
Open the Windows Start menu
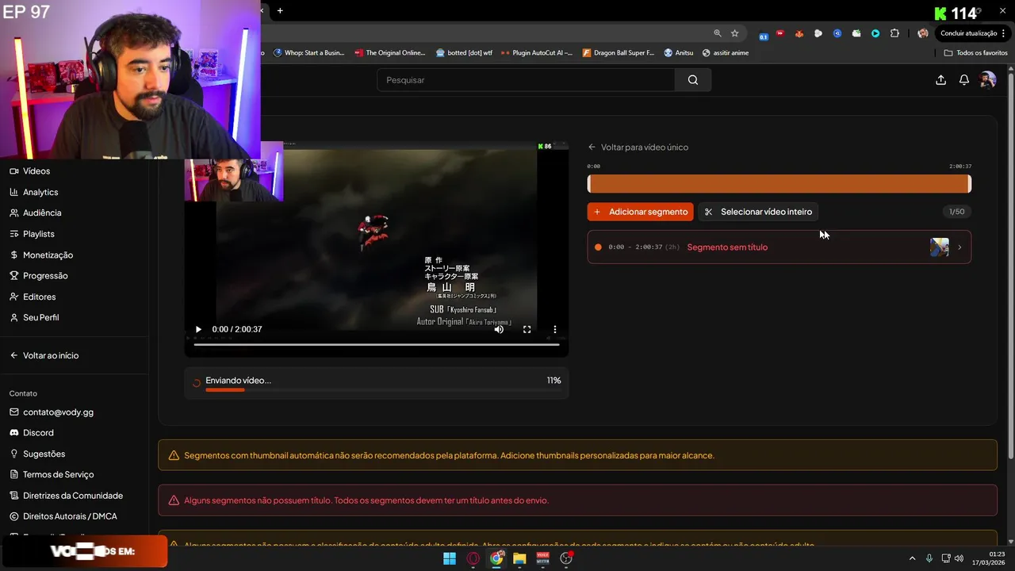[450, 558]
